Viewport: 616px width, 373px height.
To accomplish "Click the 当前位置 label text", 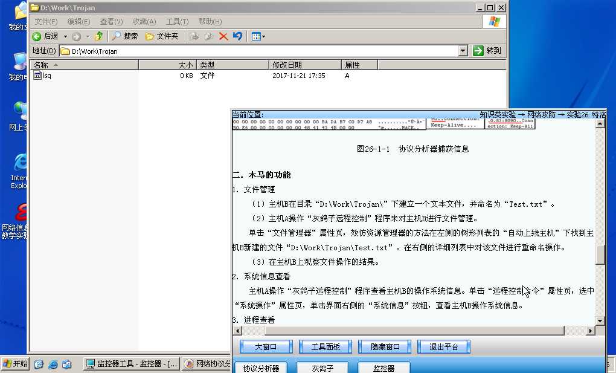I will tap(248, 114).
